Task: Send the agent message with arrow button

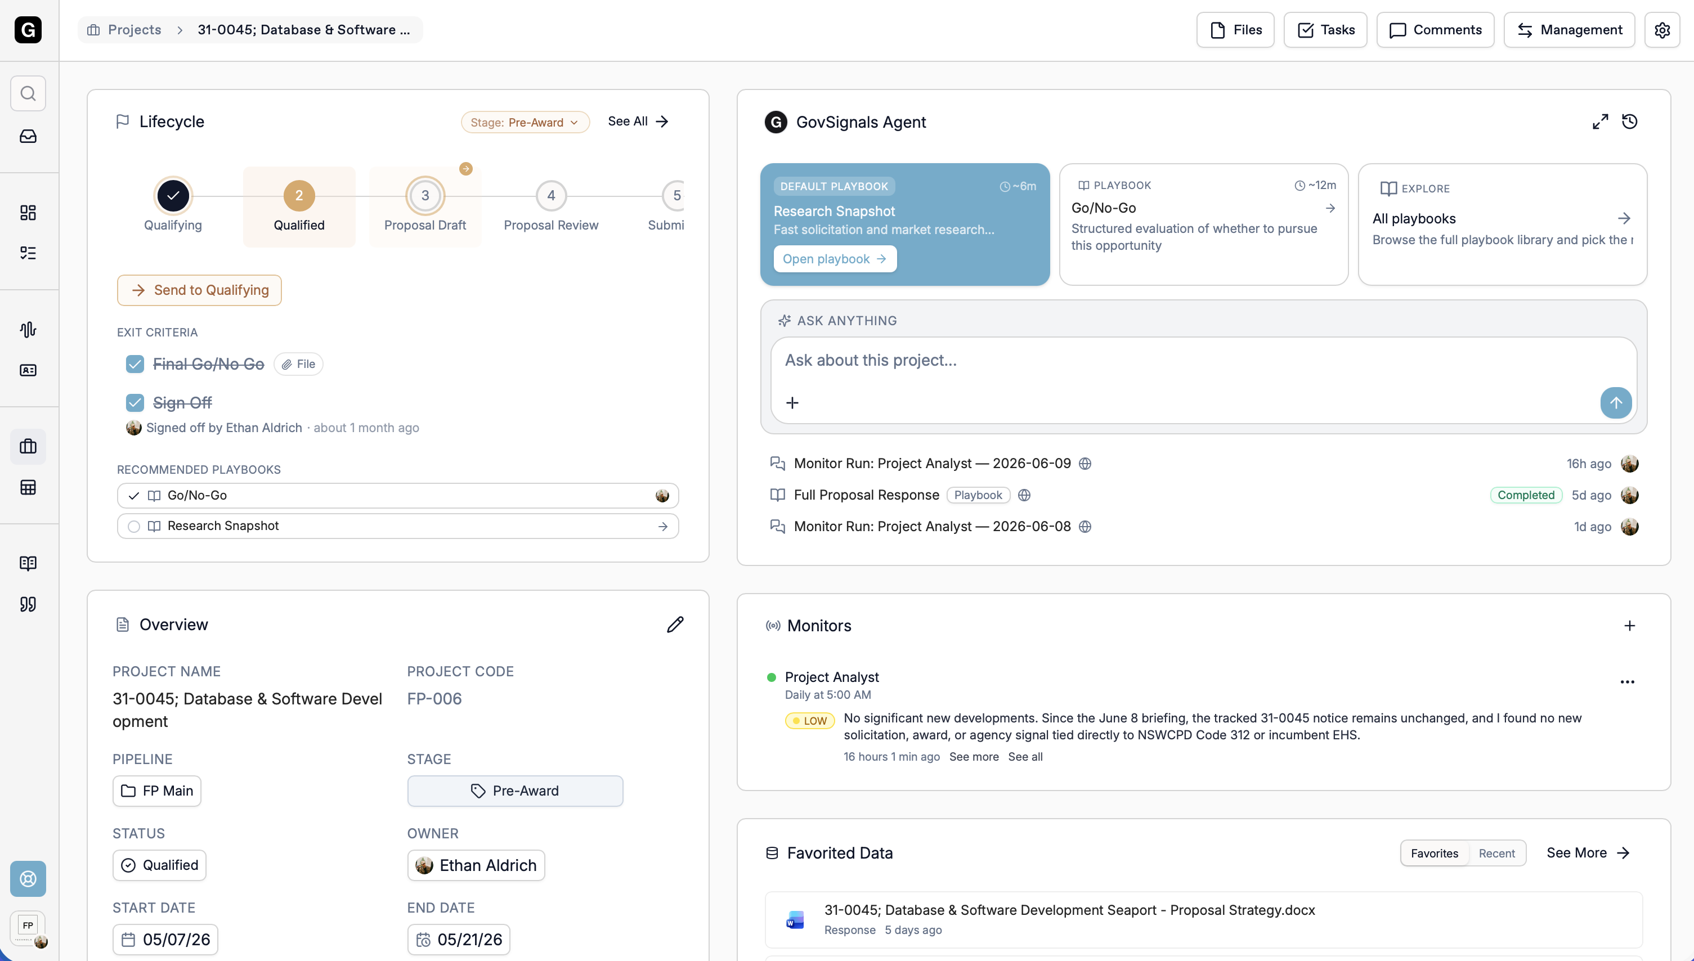Action: [x=1615, y=403]
